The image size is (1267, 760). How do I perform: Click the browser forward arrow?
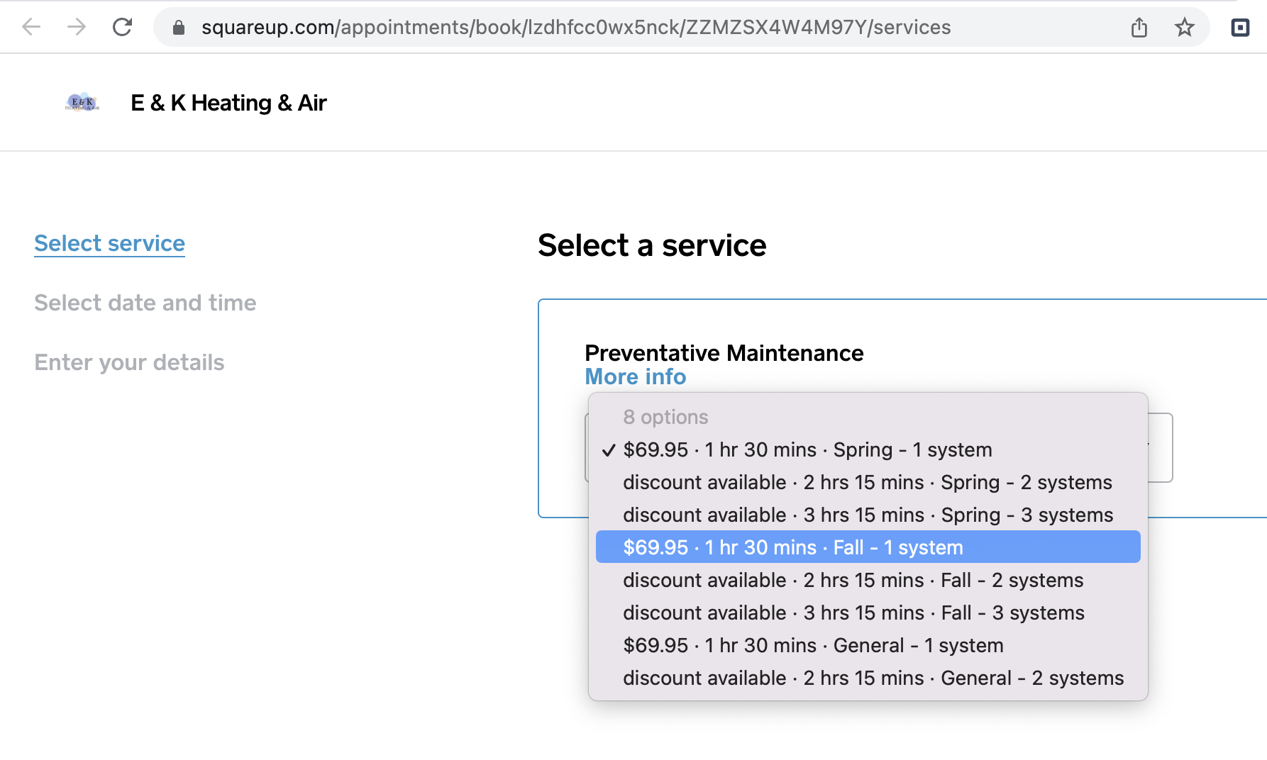[x=77, y=27]
